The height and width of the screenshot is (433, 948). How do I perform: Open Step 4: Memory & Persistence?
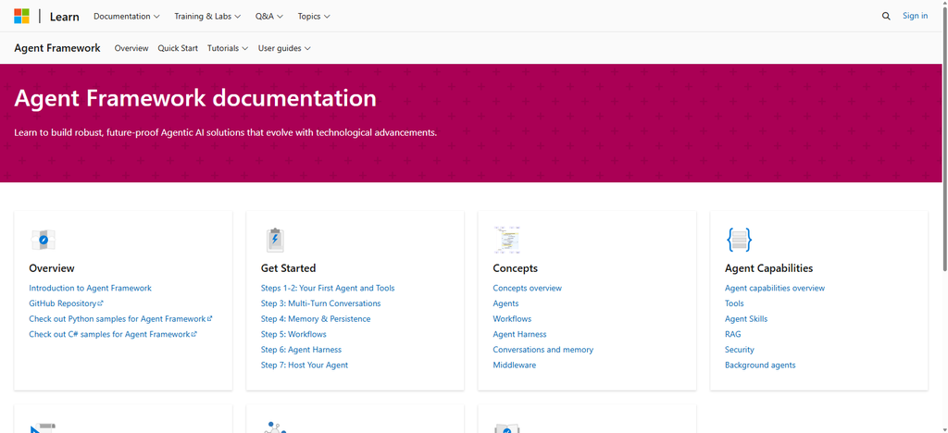[316, 319]
